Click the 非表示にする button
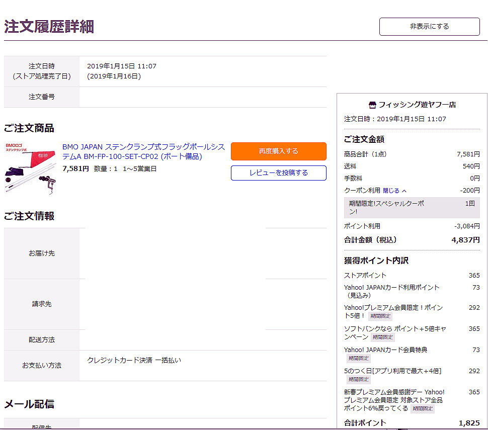Viewport: 488px width, 430px height. coord(429,27)
